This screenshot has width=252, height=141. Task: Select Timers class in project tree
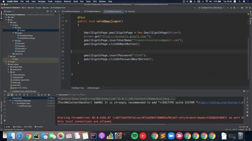[22, 30]
